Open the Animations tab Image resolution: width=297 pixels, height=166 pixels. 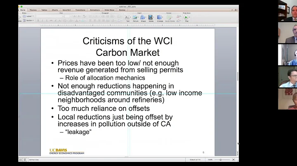coord(95,10)
